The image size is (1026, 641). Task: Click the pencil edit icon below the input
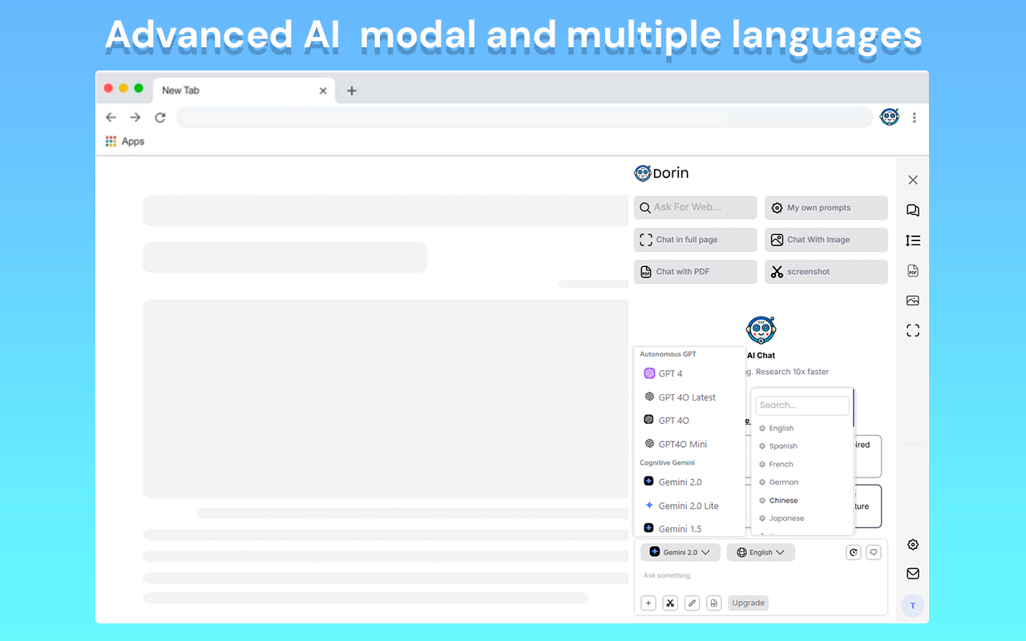coord(693,603)
